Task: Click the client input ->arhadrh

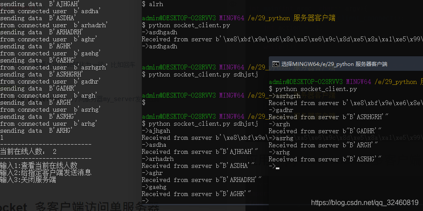Action: pos(158,159)
